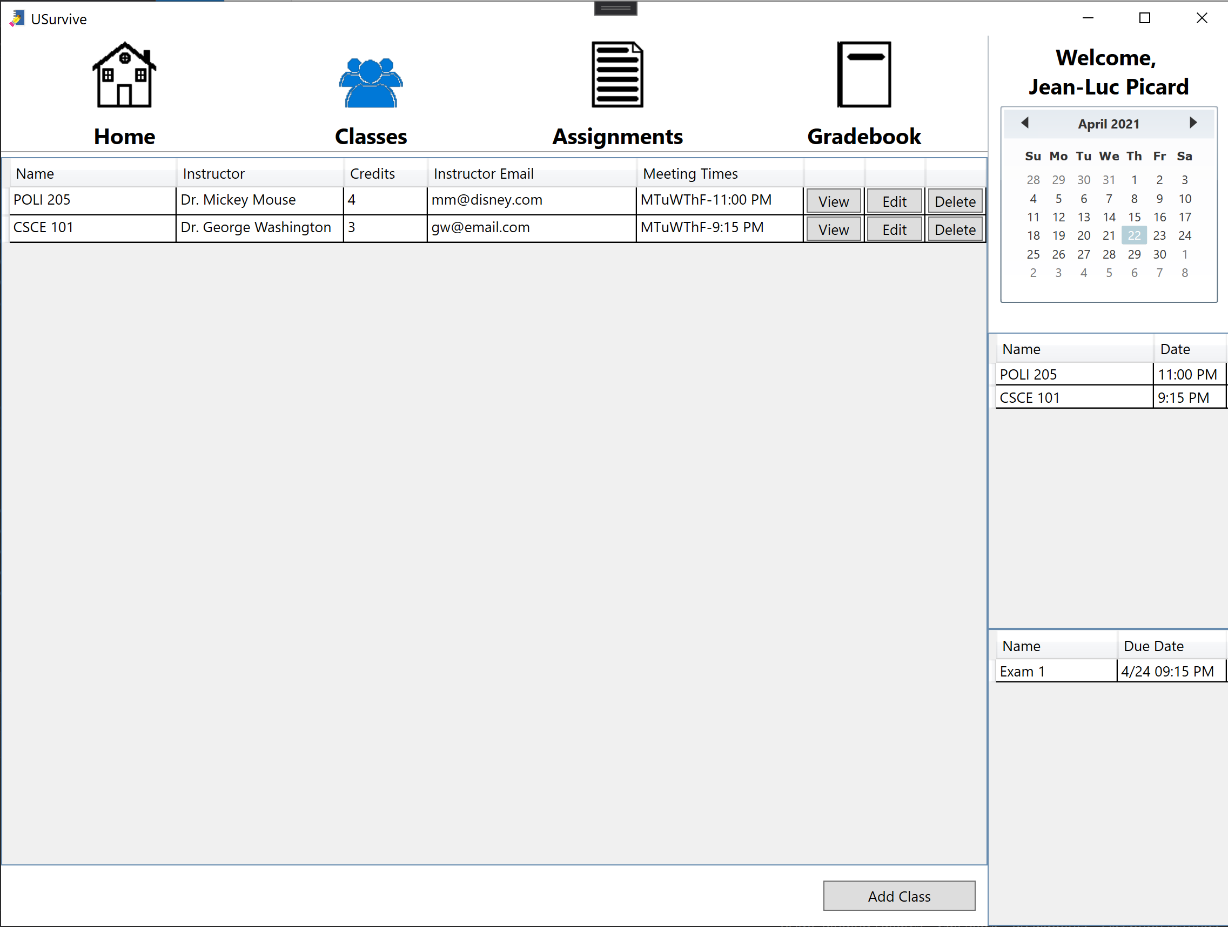Screen dimensions: 1228x927
Task: Select April 15 in the calendar
Action: pyautogui.click(x=1134, y=217)
